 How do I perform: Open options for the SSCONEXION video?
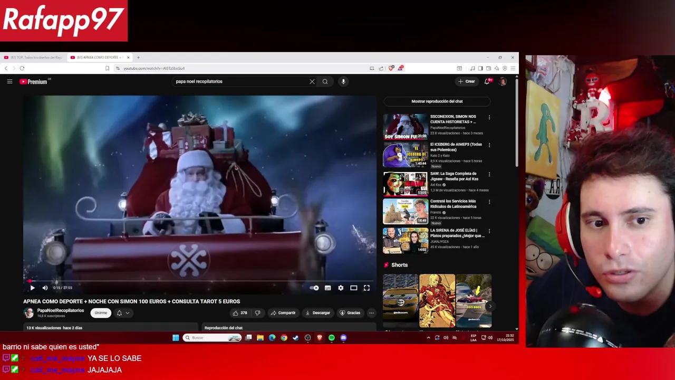pos(489,117)
